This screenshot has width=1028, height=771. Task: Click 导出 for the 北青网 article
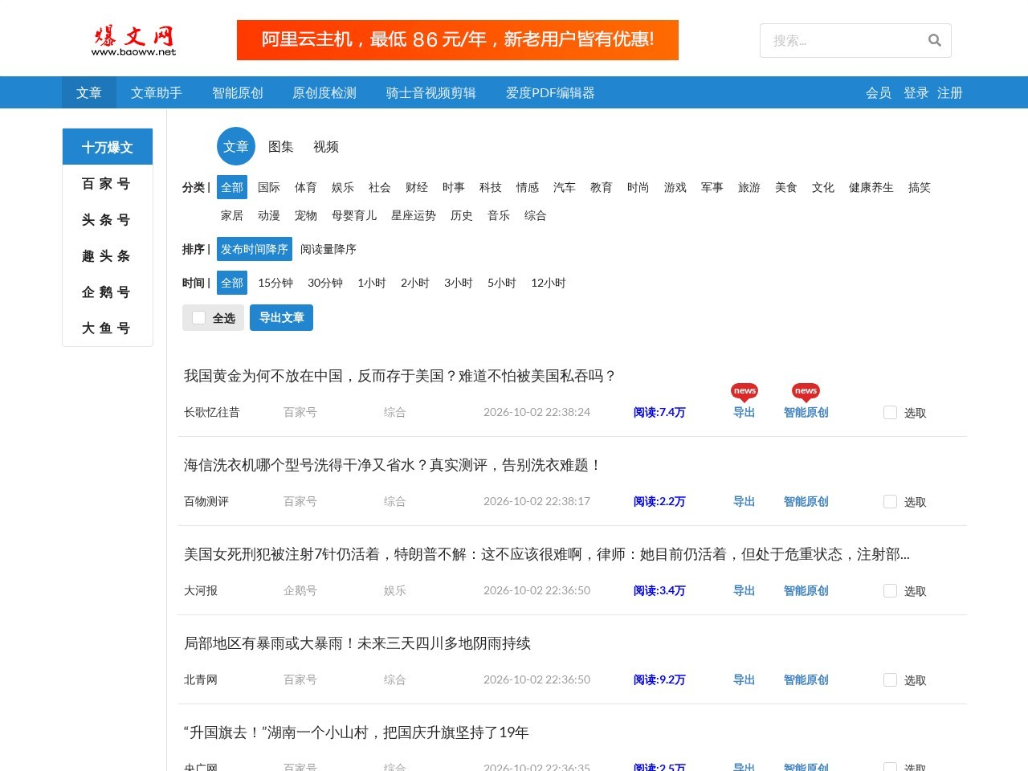coord(744,679)
